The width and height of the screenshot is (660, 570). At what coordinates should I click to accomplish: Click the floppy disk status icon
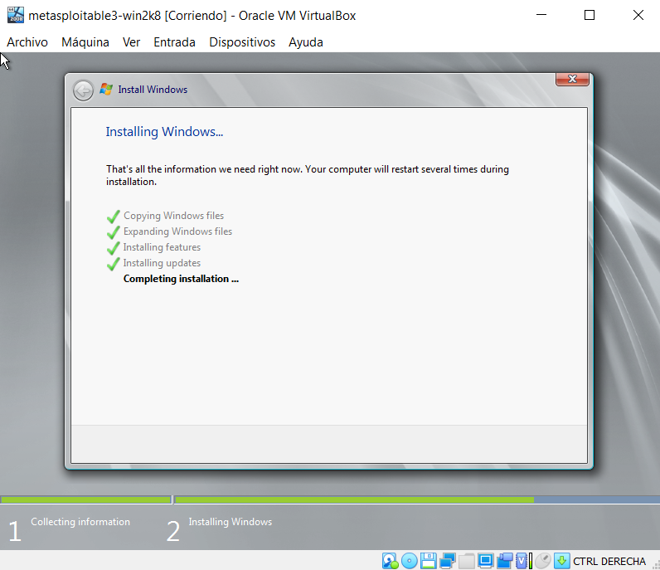click(x=429, y=561)
